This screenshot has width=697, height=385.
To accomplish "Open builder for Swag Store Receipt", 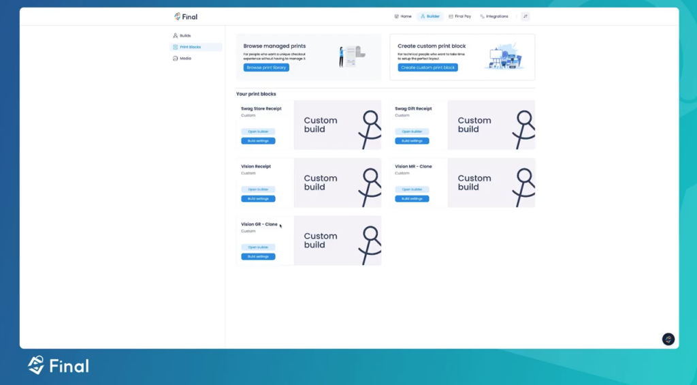I will pos(258,132).
